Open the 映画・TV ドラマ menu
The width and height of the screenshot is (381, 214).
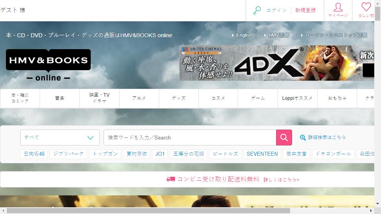(99, 98)
